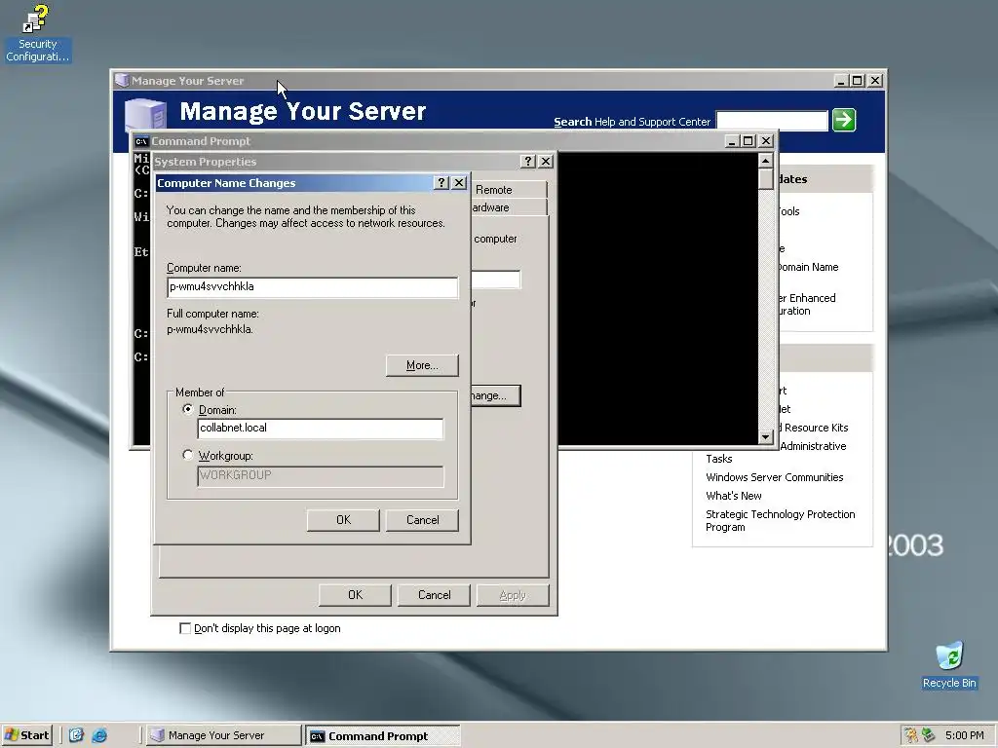Click Cancel in System Properties dialog
This screenshot has height=748, width=998.
(434, 595)
